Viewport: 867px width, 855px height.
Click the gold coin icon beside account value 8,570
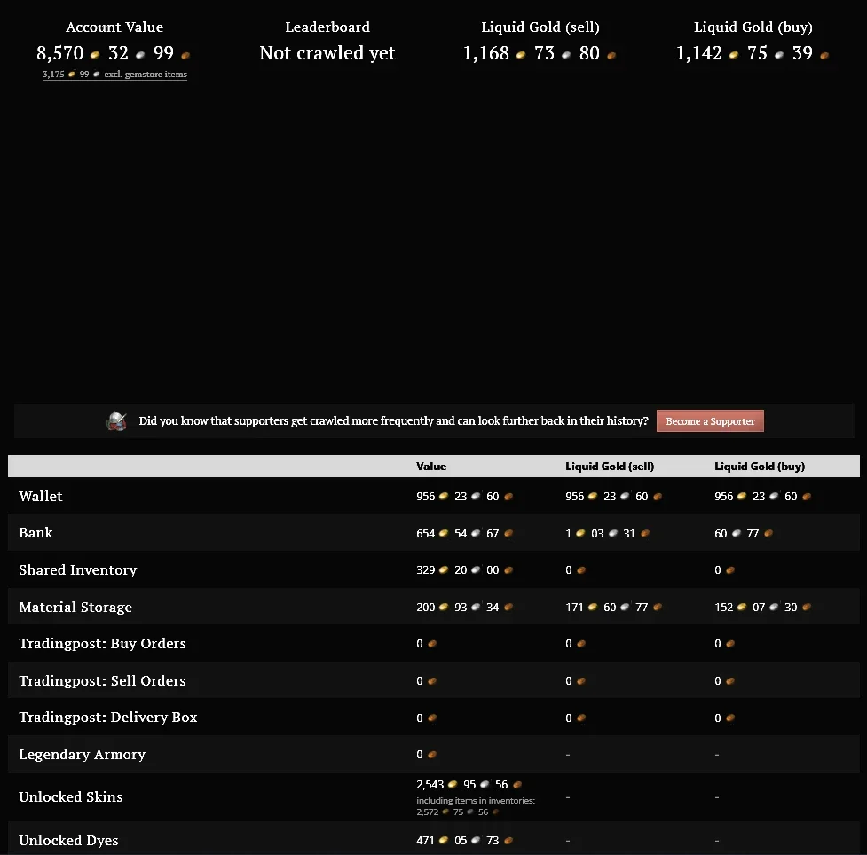pyautogui.click(x=95, y=55)
